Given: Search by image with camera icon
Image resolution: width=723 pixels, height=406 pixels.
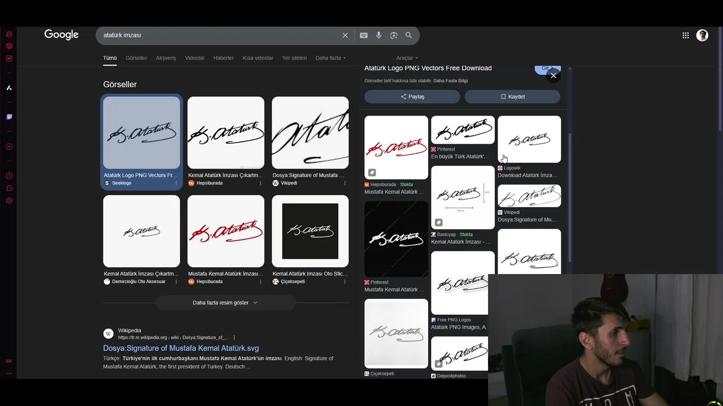Looking at the screenshot, I should [x=394, y=35].
